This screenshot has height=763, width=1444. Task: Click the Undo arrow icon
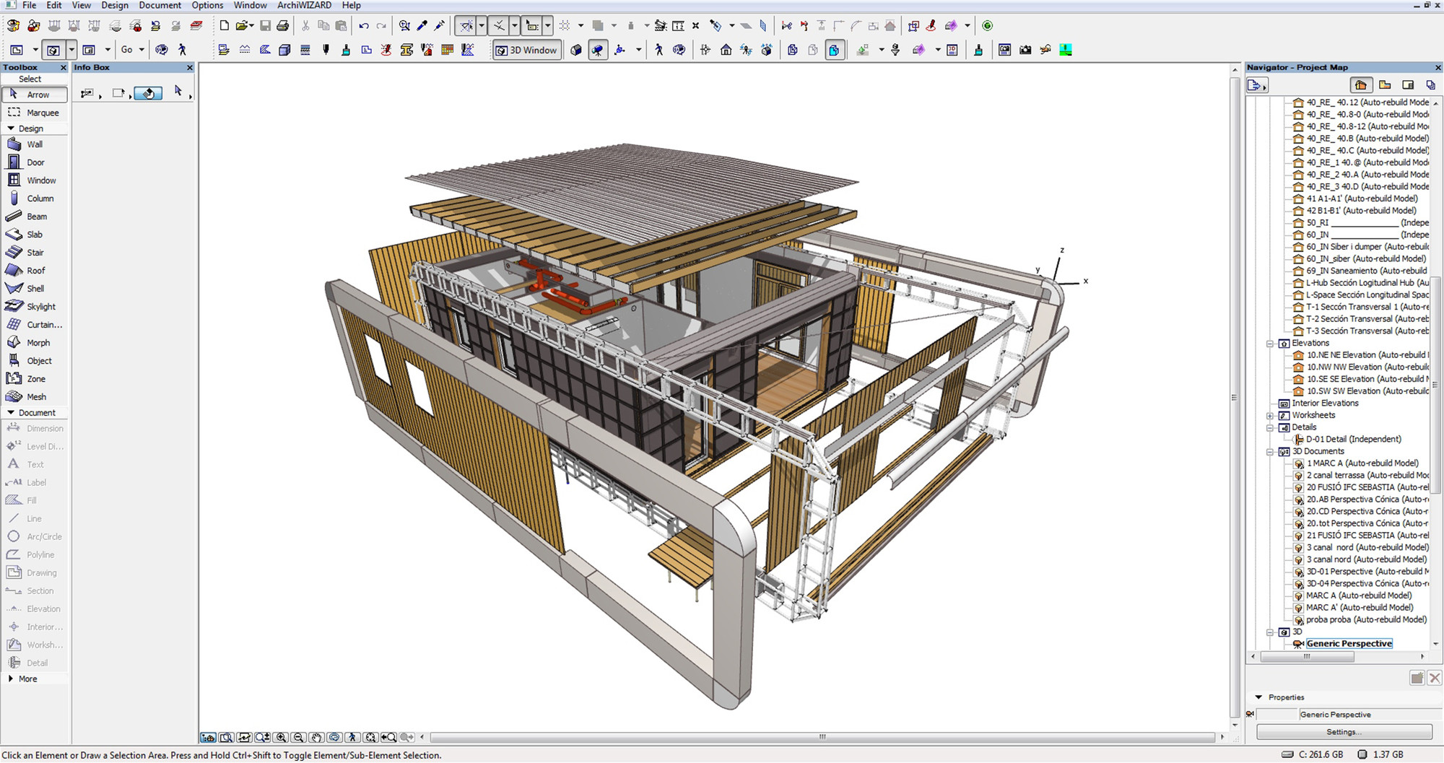click(364, 26)
